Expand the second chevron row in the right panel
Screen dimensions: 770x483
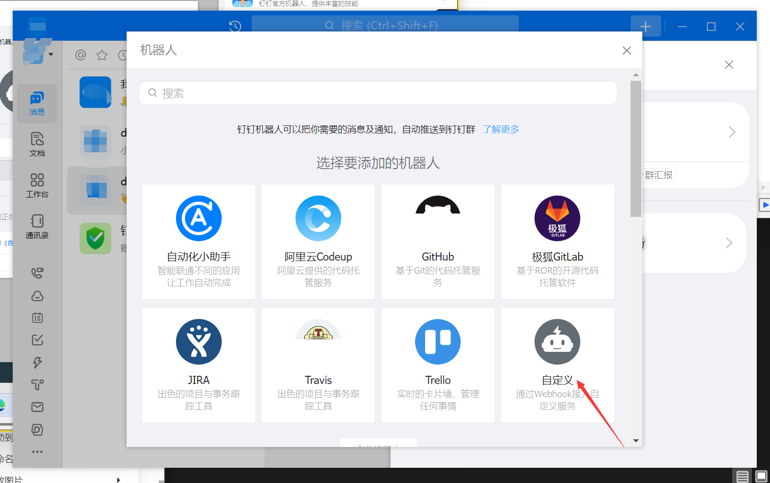(x=729, y=243)
